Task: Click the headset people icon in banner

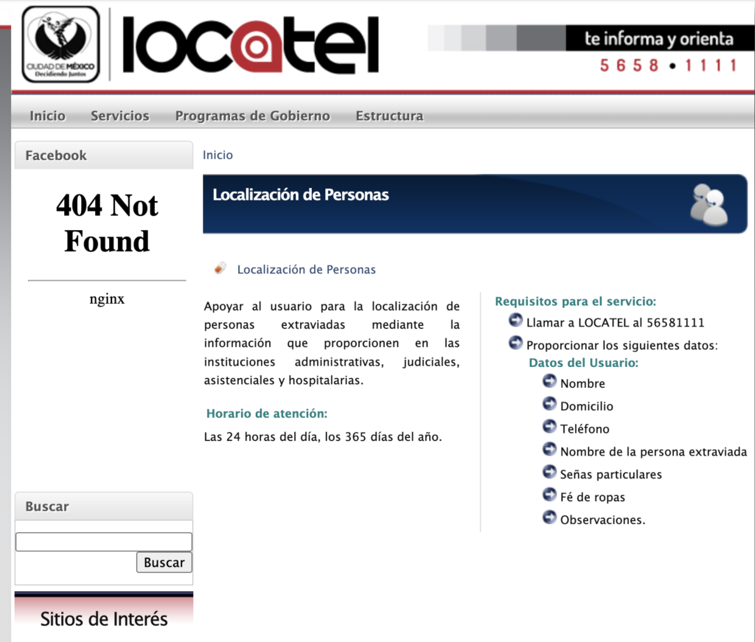Action: [709, 204]
